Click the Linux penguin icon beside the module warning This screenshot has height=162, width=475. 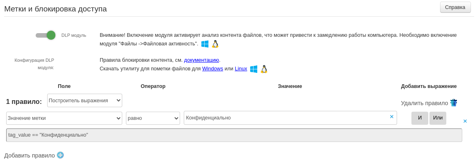tap(215, 44)
